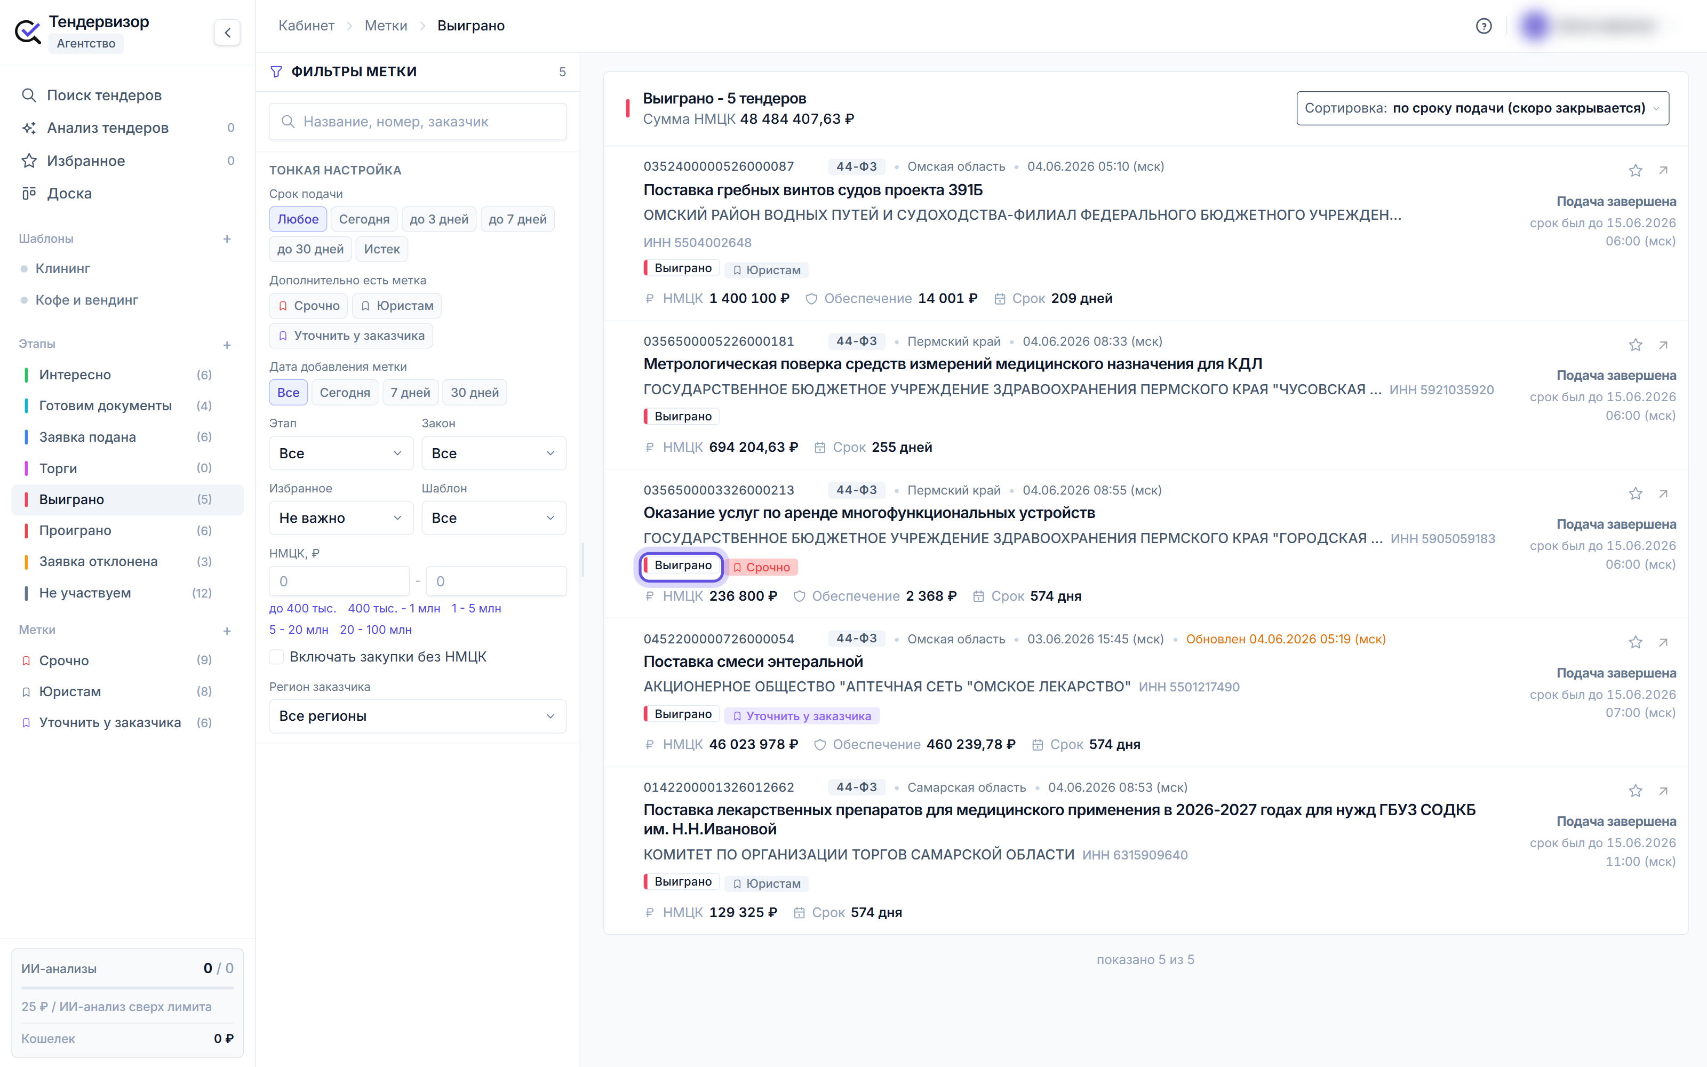Apply the 20 - 100 млн price preset
The width and height of the screenshot is (1707, 1067).
coord(375,630)
